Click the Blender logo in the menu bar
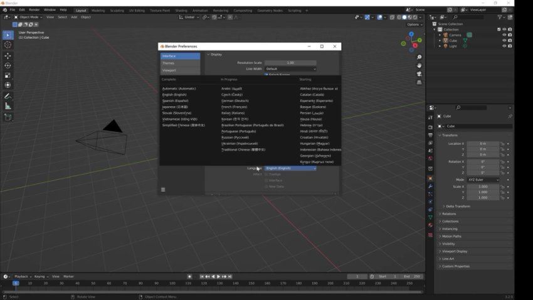The image size is (533, 300). 5,10
